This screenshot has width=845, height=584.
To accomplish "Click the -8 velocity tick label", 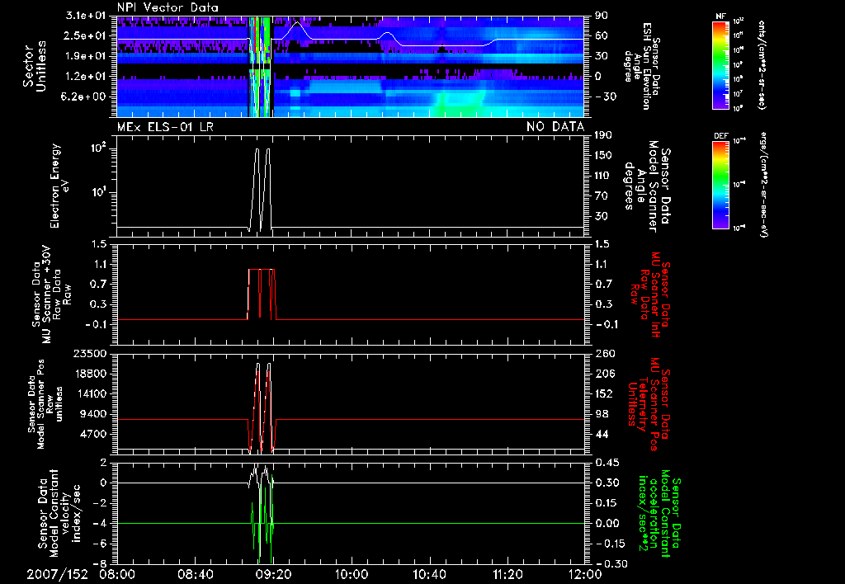I will pos(100,563).
